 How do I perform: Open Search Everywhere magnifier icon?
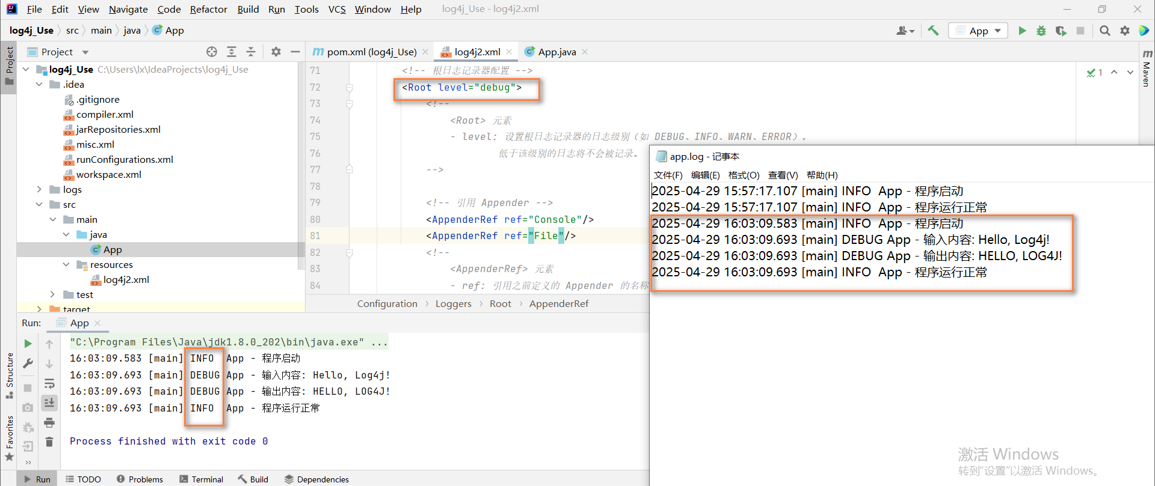(x=1105, y=31)
